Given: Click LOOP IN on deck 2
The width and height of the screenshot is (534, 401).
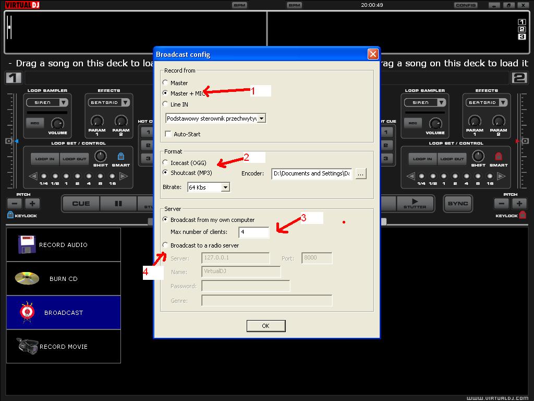Looking at the screenshot, I should coord(422,159).
